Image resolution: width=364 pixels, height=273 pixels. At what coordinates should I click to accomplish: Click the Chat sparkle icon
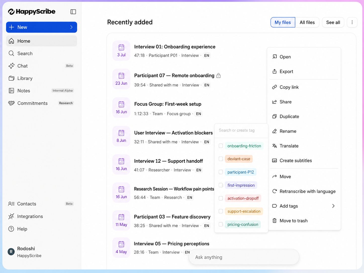point(11,66)
